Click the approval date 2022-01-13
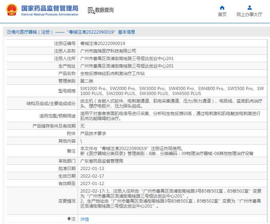 click(92, 168)
